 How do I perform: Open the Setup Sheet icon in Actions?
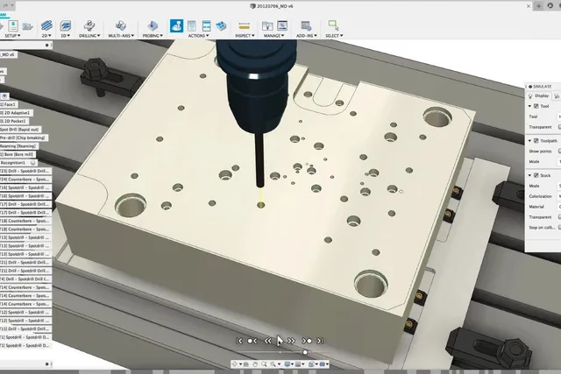[207, 25]
